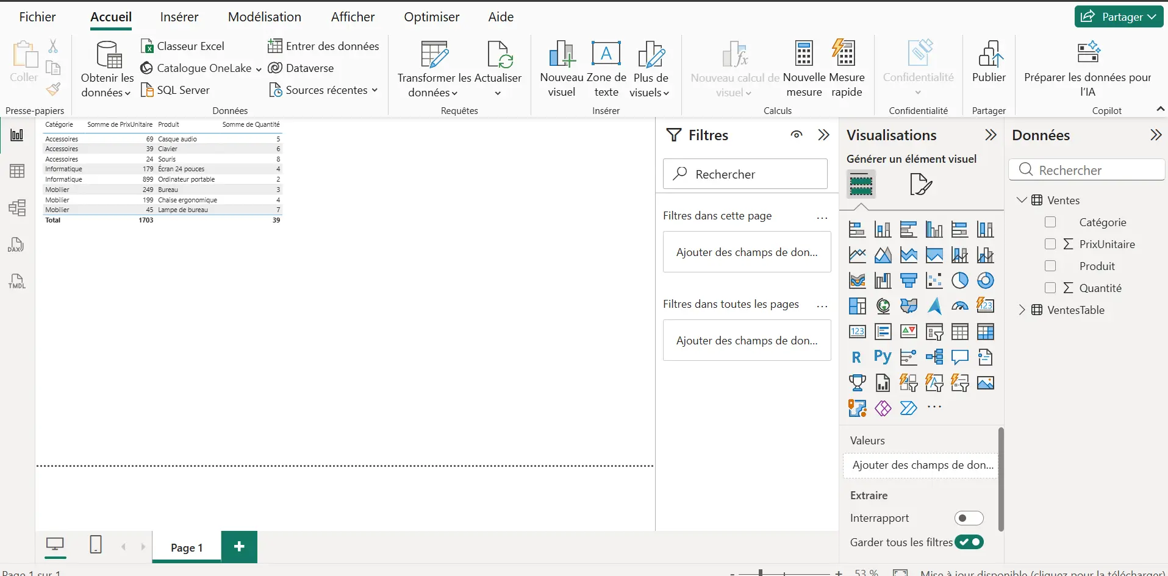Click the Dataverse button
This screenshot has height=576, width=1168.
tap(301, 68)
